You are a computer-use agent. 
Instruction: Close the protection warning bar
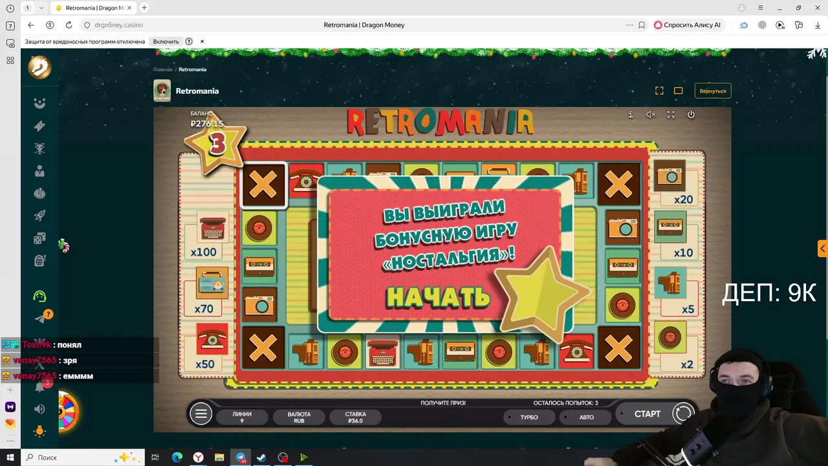[x=202, y=41]
